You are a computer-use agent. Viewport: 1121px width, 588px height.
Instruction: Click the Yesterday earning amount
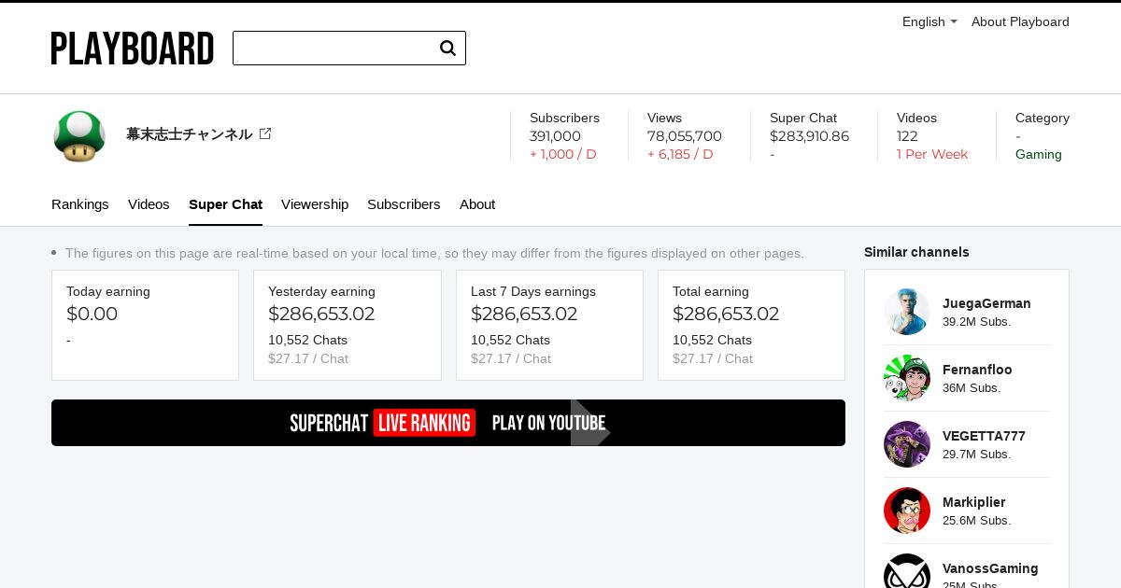321,315
